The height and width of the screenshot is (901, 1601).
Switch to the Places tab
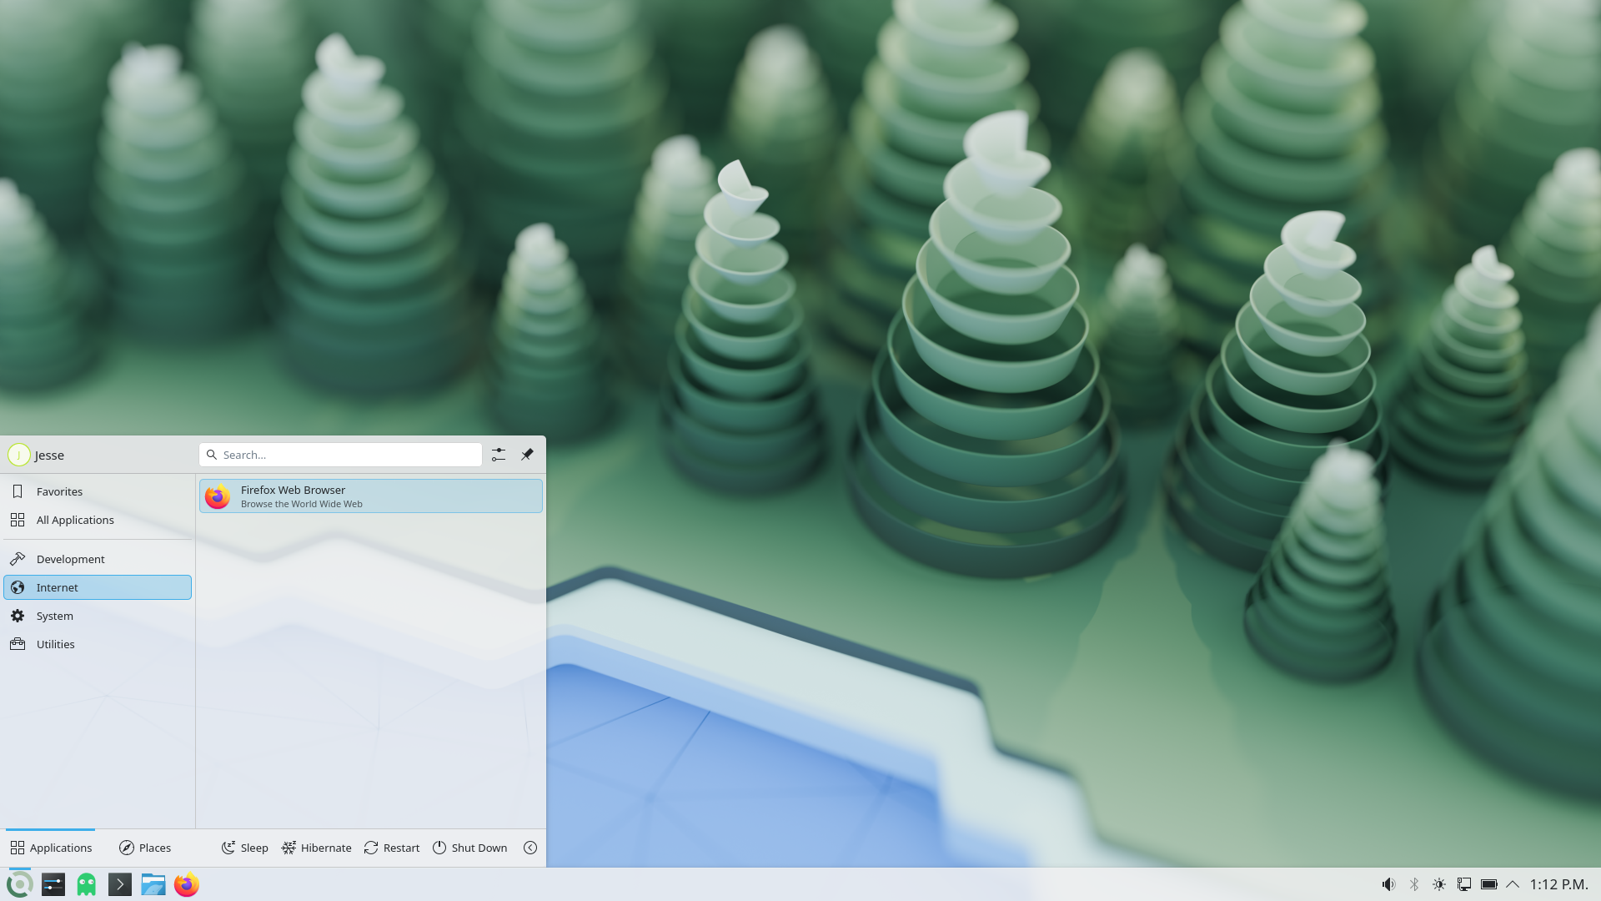click(145, 848)
